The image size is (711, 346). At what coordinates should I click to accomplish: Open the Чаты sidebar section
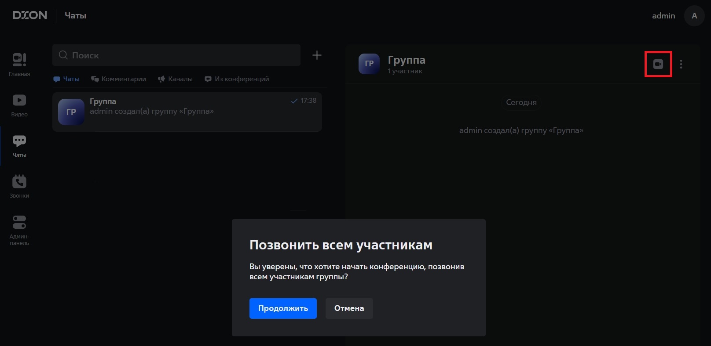click(x=19, y=146)
